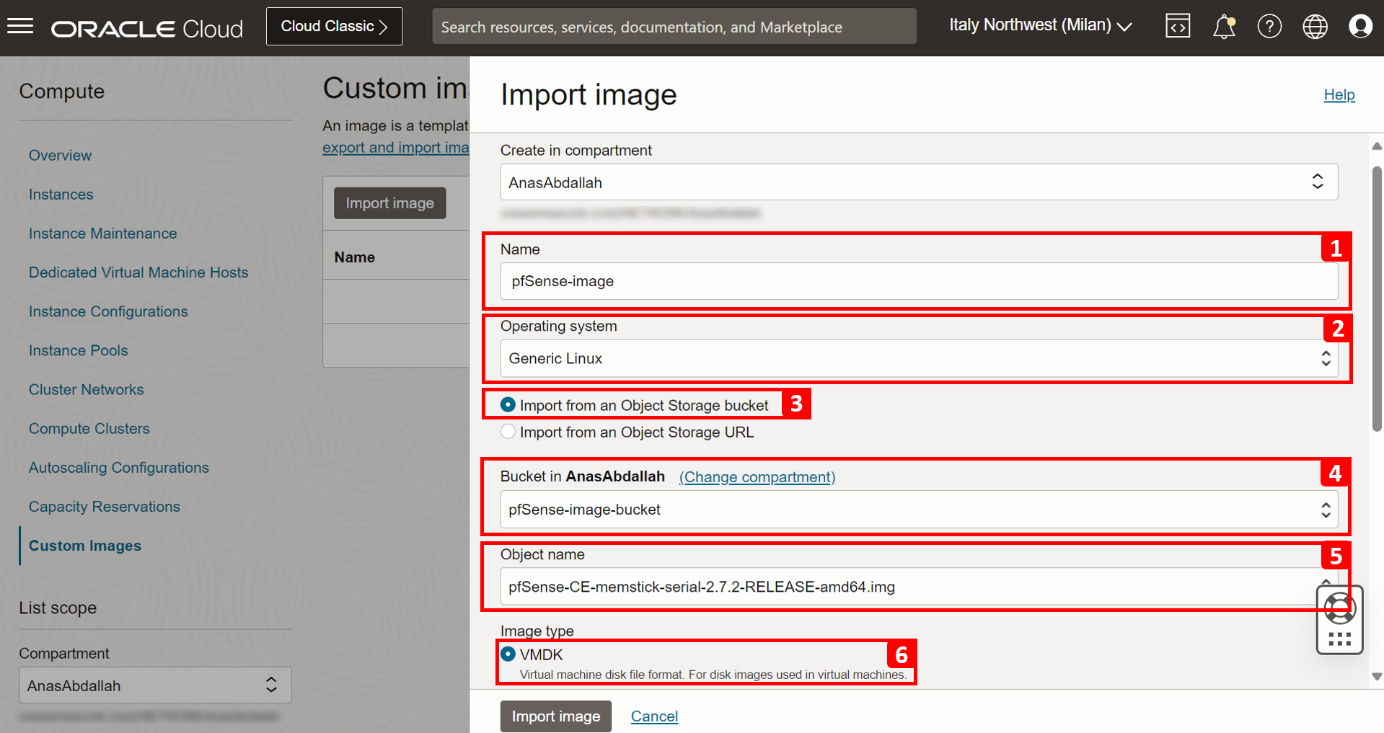
Task: Open the language globe icon
Action: pos(1315,27)
